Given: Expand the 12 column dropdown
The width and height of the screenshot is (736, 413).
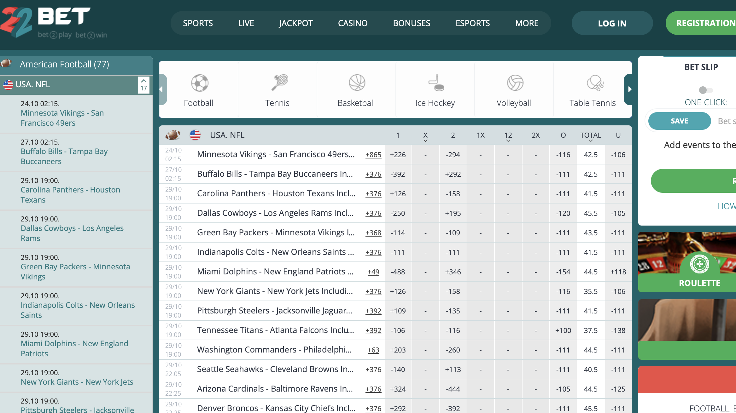Looking at the screenshot, I should [x=508, y=141].
